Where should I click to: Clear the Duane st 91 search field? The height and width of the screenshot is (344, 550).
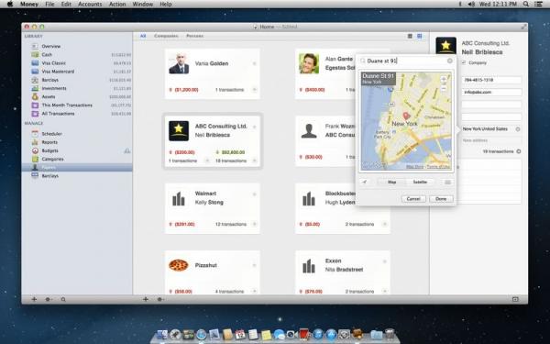point(450,61)
